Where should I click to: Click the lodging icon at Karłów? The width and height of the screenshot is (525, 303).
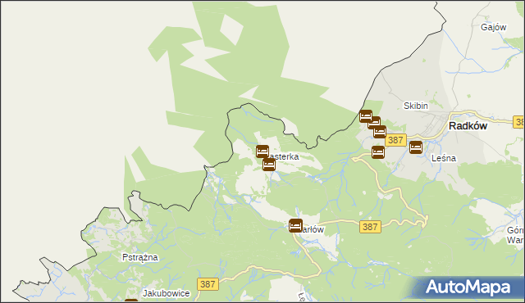[x=295, y=225]
